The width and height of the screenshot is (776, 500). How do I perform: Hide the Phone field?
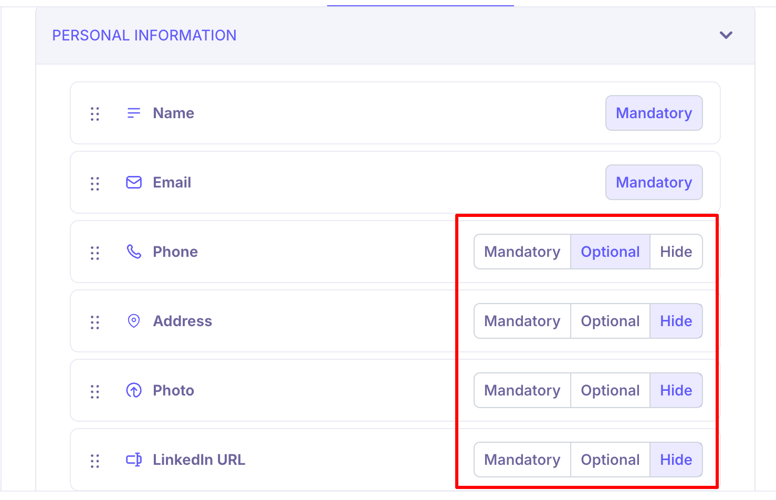tap(676, 252)
